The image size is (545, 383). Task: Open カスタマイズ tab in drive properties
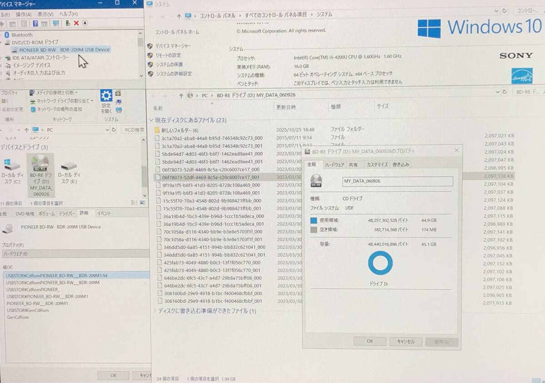pyautogui.click(x=377, y=165)
